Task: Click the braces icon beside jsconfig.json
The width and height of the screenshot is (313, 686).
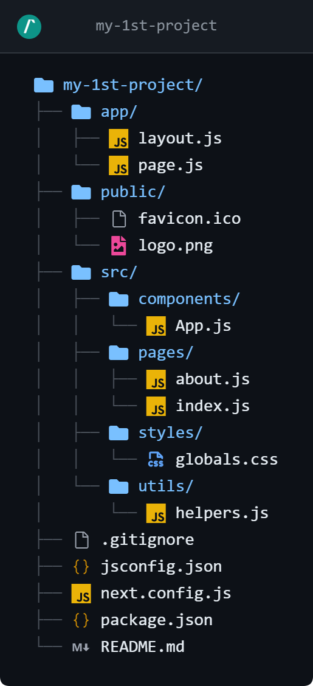Action: point(81,567)
